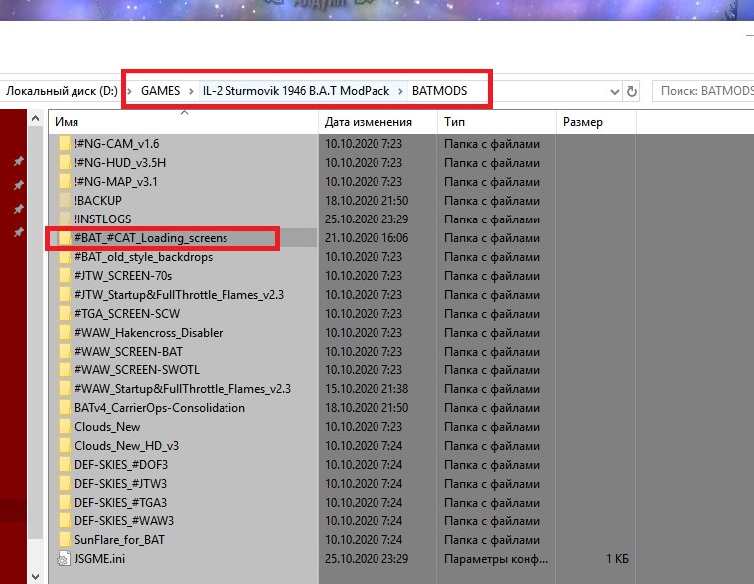754x584 pixels.
Task: Select !BACKUP folder name
Action: [98, 200]
